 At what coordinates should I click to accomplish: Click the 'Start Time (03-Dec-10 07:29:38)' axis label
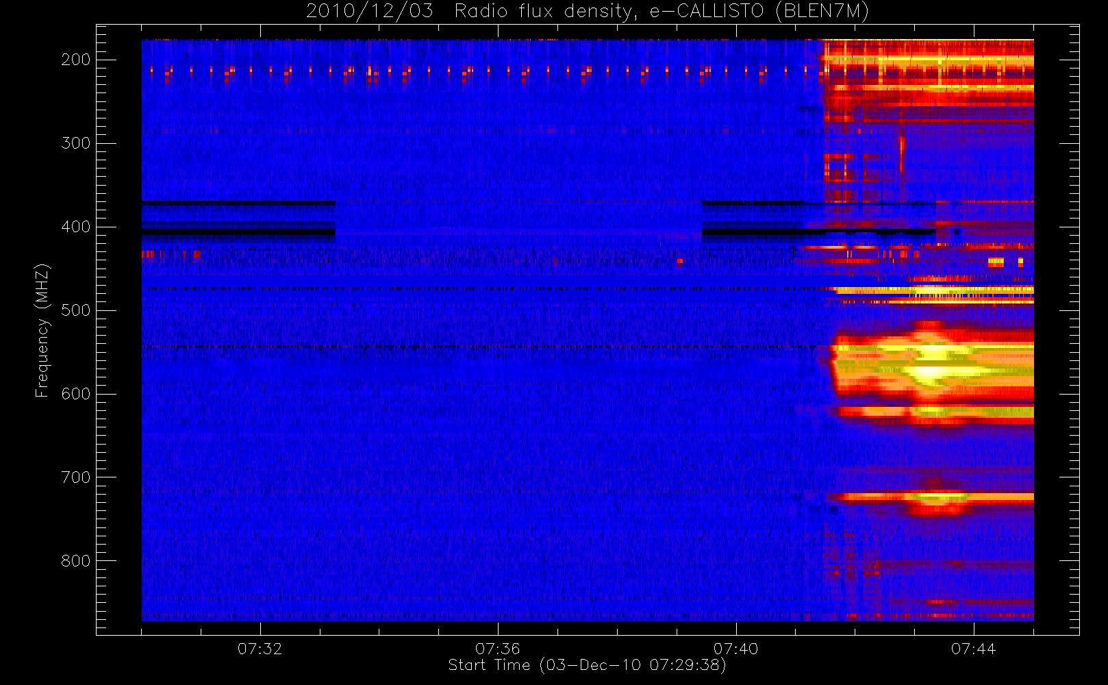[587, 665]
